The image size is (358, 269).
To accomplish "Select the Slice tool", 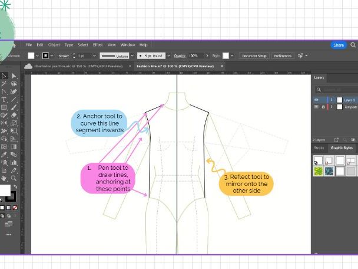I will coord(14,170).
